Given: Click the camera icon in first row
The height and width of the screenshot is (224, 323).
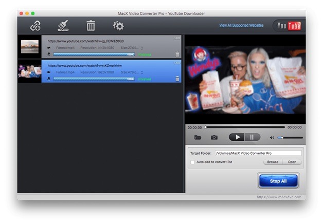Looking at the screenshot, I should pyautogui.click(x=49, y=48).
